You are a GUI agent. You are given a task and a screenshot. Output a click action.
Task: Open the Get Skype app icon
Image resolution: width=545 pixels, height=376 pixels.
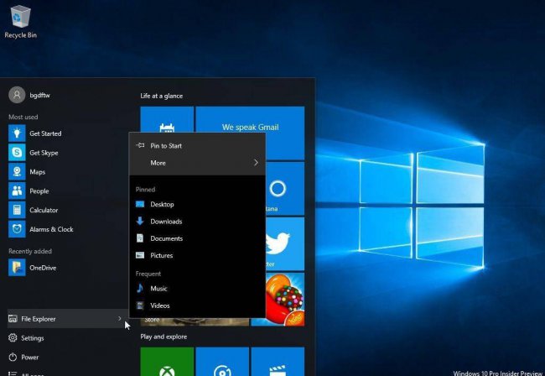point(17,153)
